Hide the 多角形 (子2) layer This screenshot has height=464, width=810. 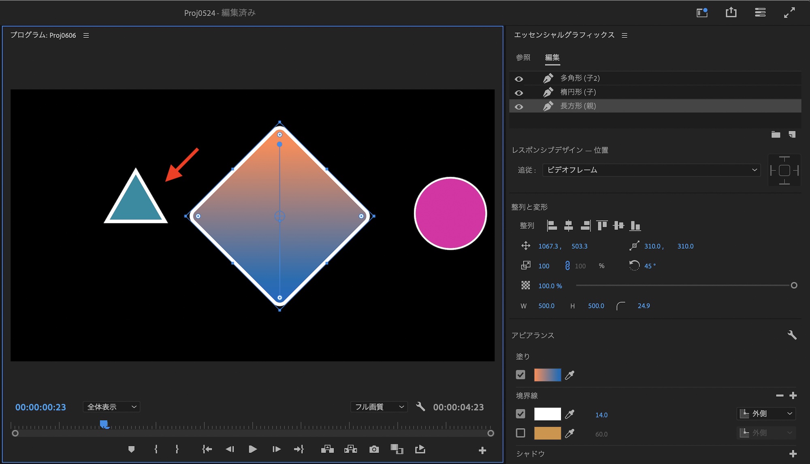click(x=519, y=79)
